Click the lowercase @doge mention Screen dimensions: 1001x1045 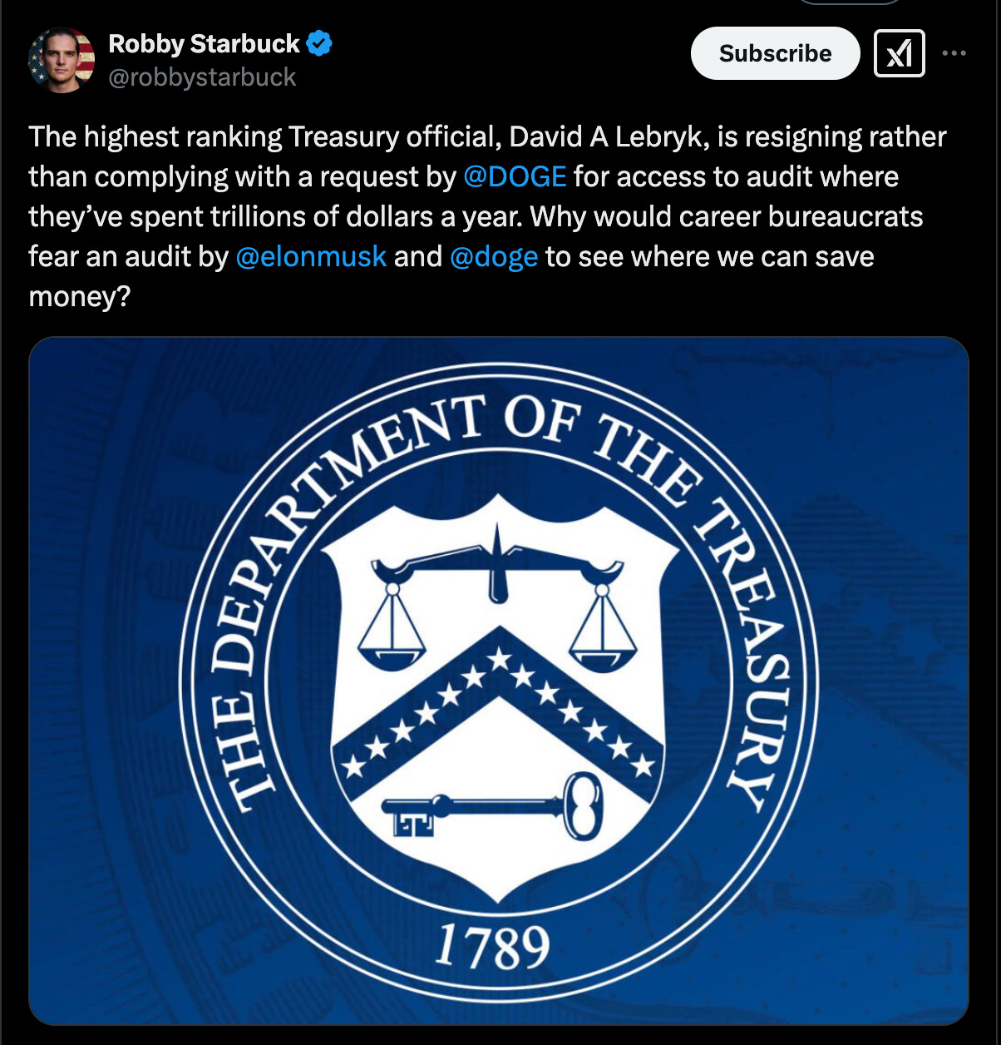pos(494,256)
